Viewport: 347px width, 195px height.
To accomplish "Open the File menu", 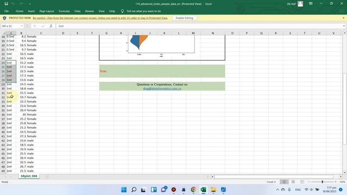I will click(x=7, y=11).
